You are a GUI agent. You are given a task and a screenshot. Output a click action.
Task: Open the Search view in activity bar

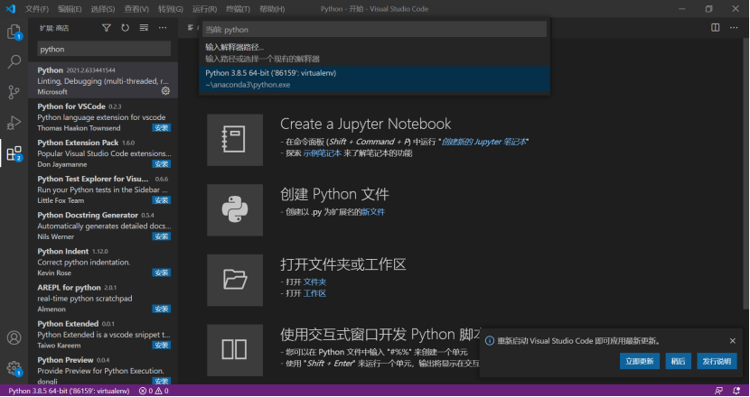(14, 61)
